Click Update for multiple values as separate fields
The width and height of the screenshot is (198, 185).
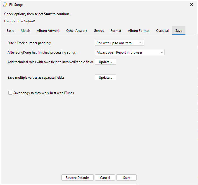click(105, 78)
